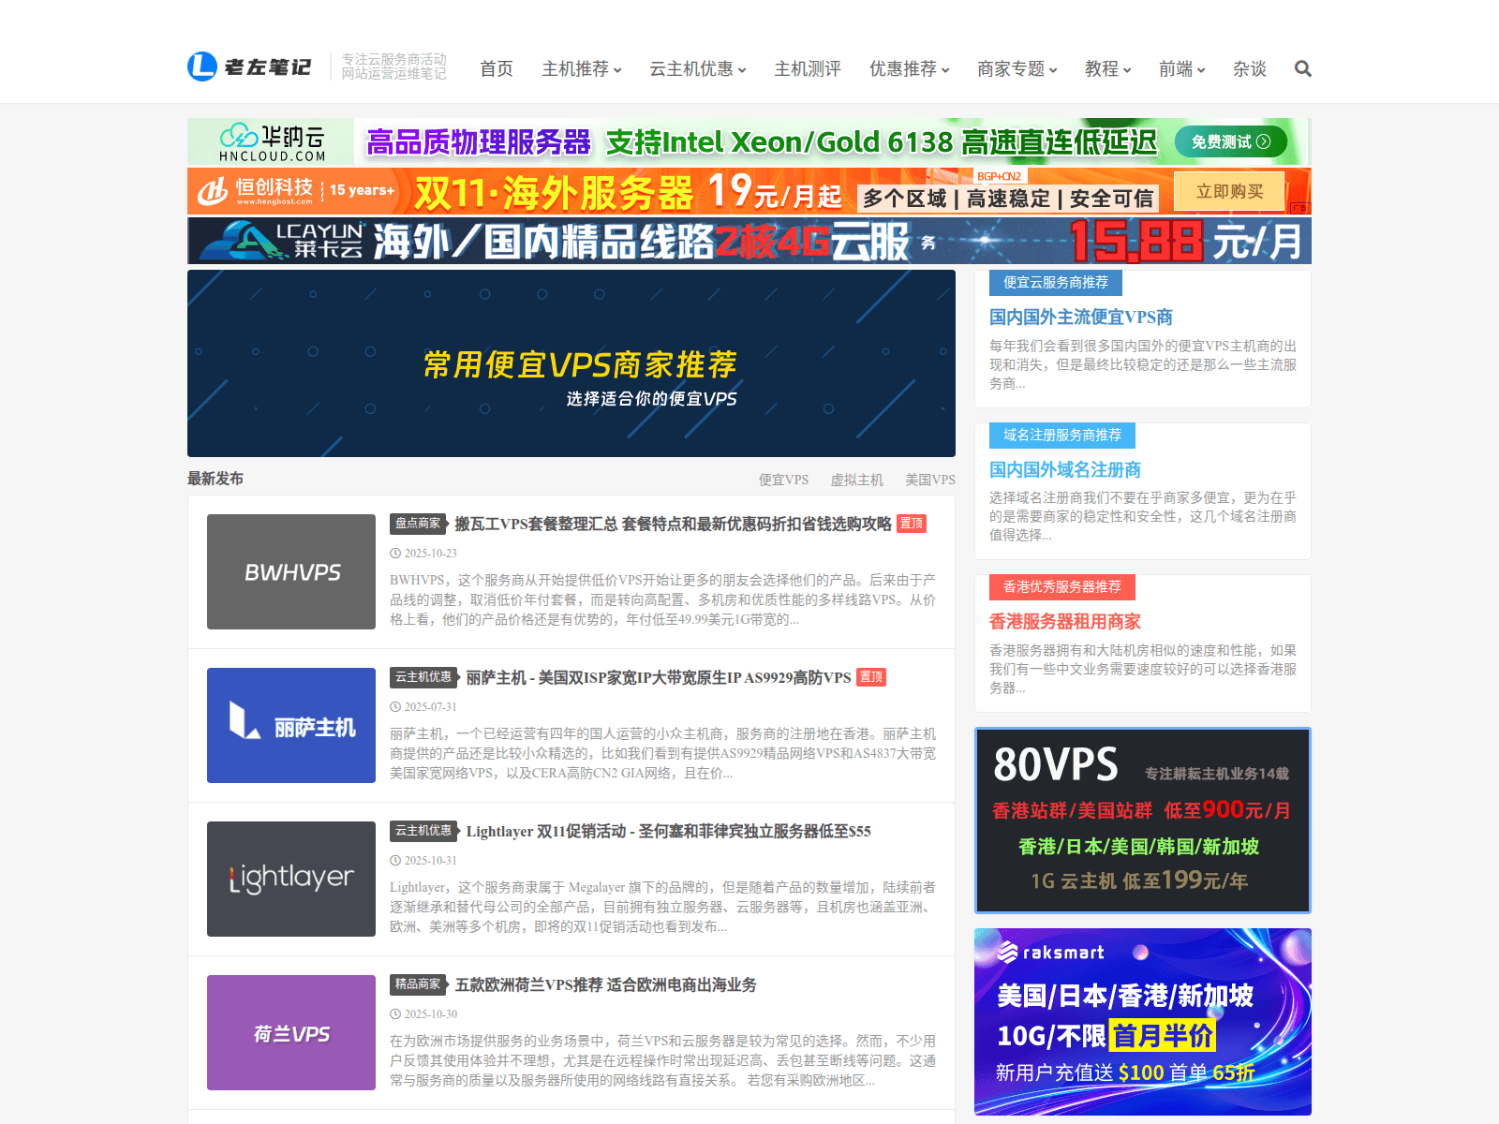Open the BWHVPS article thumbnail

point(291,571)
